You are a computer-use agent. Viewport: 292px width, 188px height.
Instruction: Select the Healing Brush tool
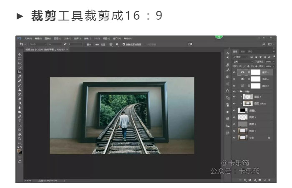point(20,81)
